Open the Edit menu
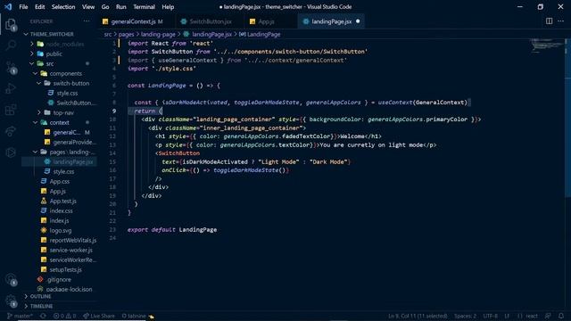The height and width of the screenshot is (321, 571). point(39,6)
